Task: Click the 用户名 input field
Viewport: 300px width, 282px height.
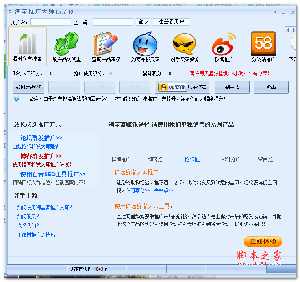Action: (x=51, y=22)
